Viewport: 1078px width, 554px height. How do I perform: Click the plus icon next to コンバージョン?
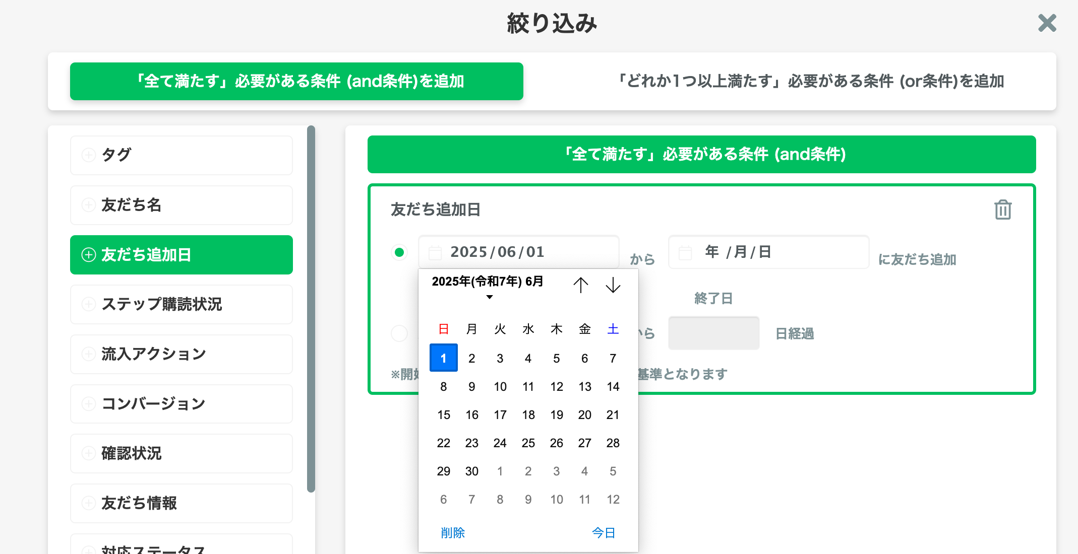[x=89, y=403]
